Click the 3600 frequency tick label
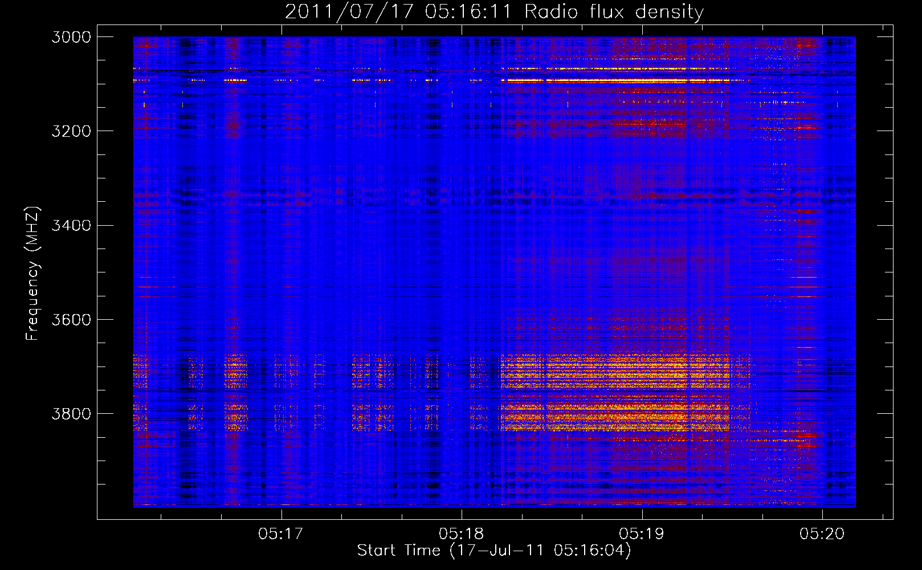The image size is (922, 570). 71,319
